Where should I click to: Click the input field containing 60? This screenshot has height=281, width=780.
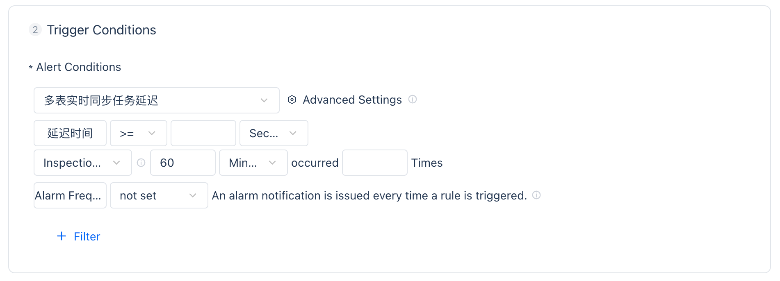[182, 163]
